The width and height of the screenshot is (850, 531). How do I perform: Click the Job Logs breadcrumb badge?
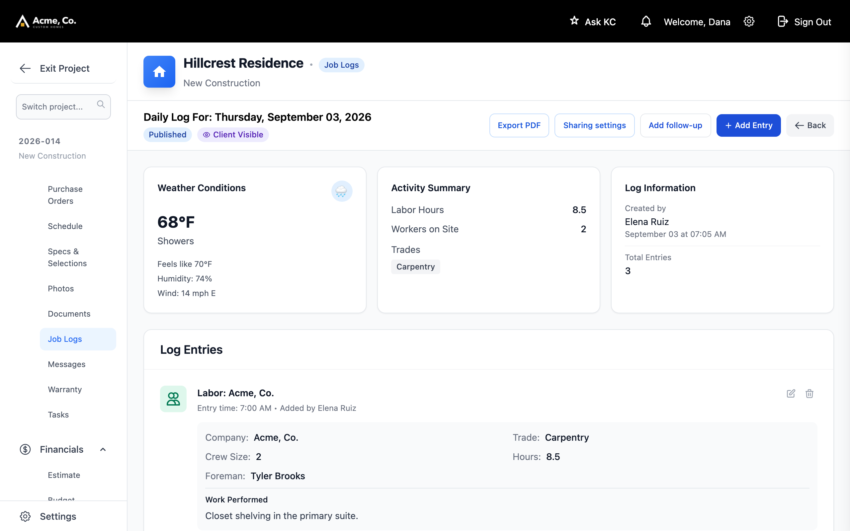click(341, 65)
